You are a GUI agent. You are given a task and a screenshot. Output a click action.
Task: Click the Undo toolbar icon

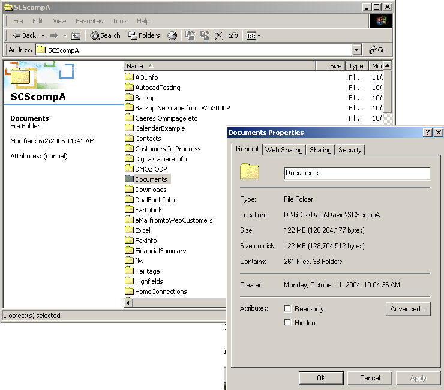(x=233, y=35)
